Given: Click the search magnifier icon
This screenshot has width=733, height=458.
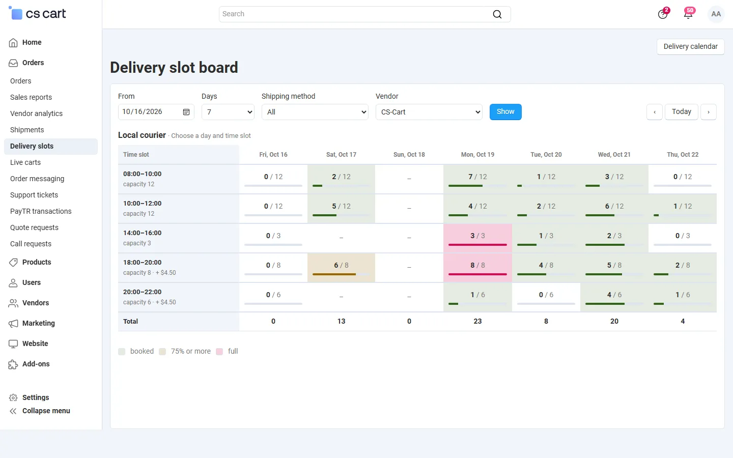Looking at the screenshot, I should pos(497,14).
